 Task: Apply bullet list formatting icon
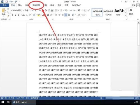coord(56,10)
